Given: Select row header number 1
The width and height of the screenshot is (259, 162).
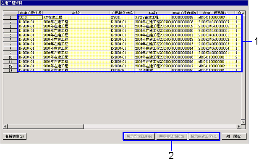Looking at the screenshot, I should [x=10, y=17].
